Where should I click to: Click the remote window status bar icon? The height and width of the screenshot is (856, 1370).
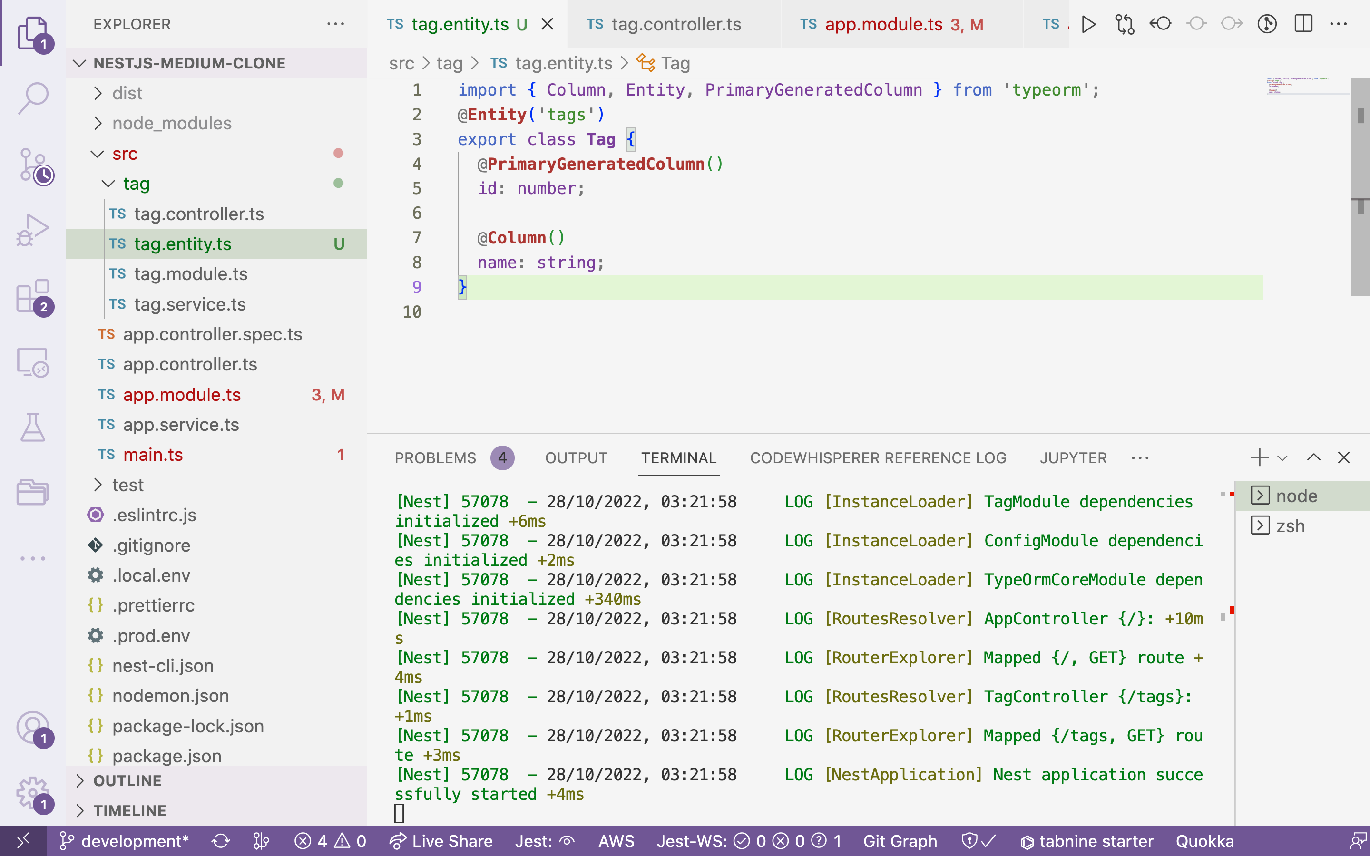click(23, 841)
